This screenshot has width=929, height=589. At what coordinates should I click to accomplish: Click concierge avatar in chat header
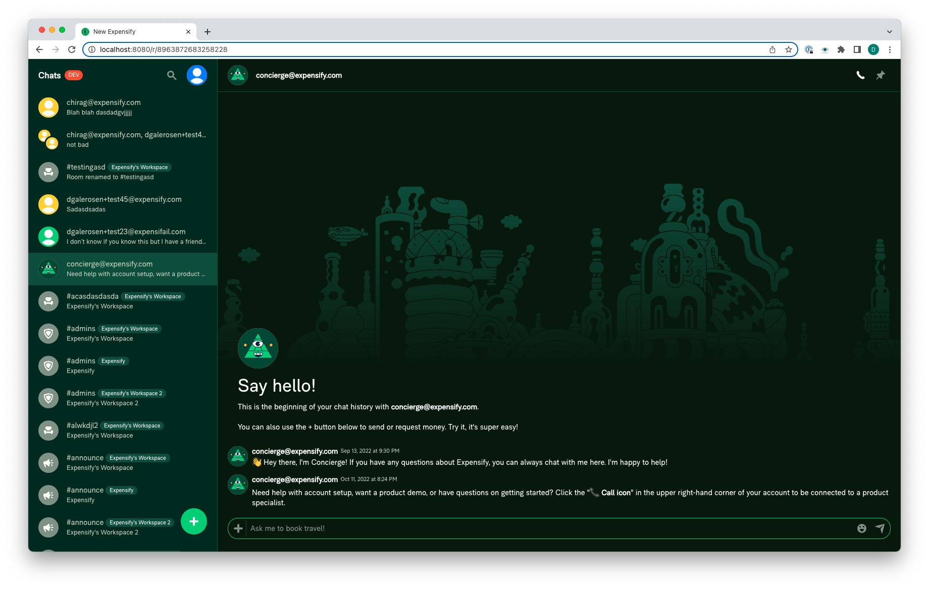coord(238,75)
